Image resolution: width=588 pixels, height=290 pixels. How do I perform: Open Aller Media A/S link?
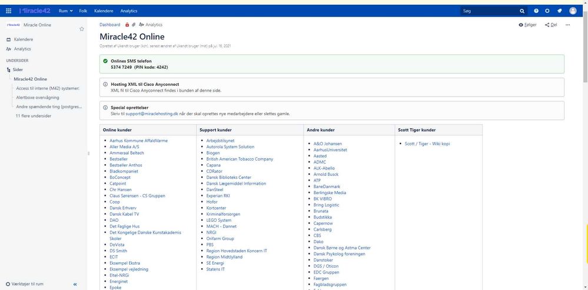(x=124, y=147)
